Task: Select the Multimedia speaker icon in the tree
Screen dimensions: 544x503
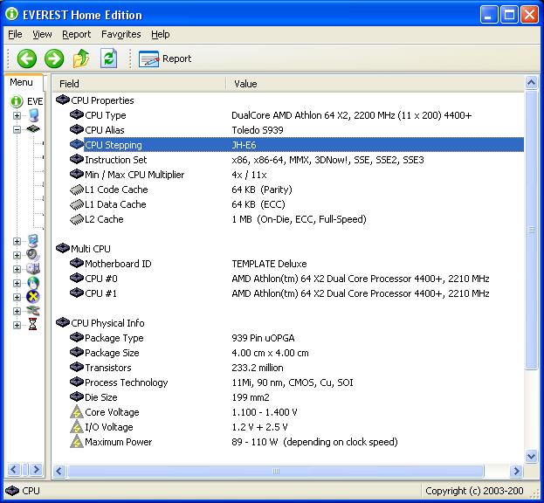Action: click(x=33, y=255)
